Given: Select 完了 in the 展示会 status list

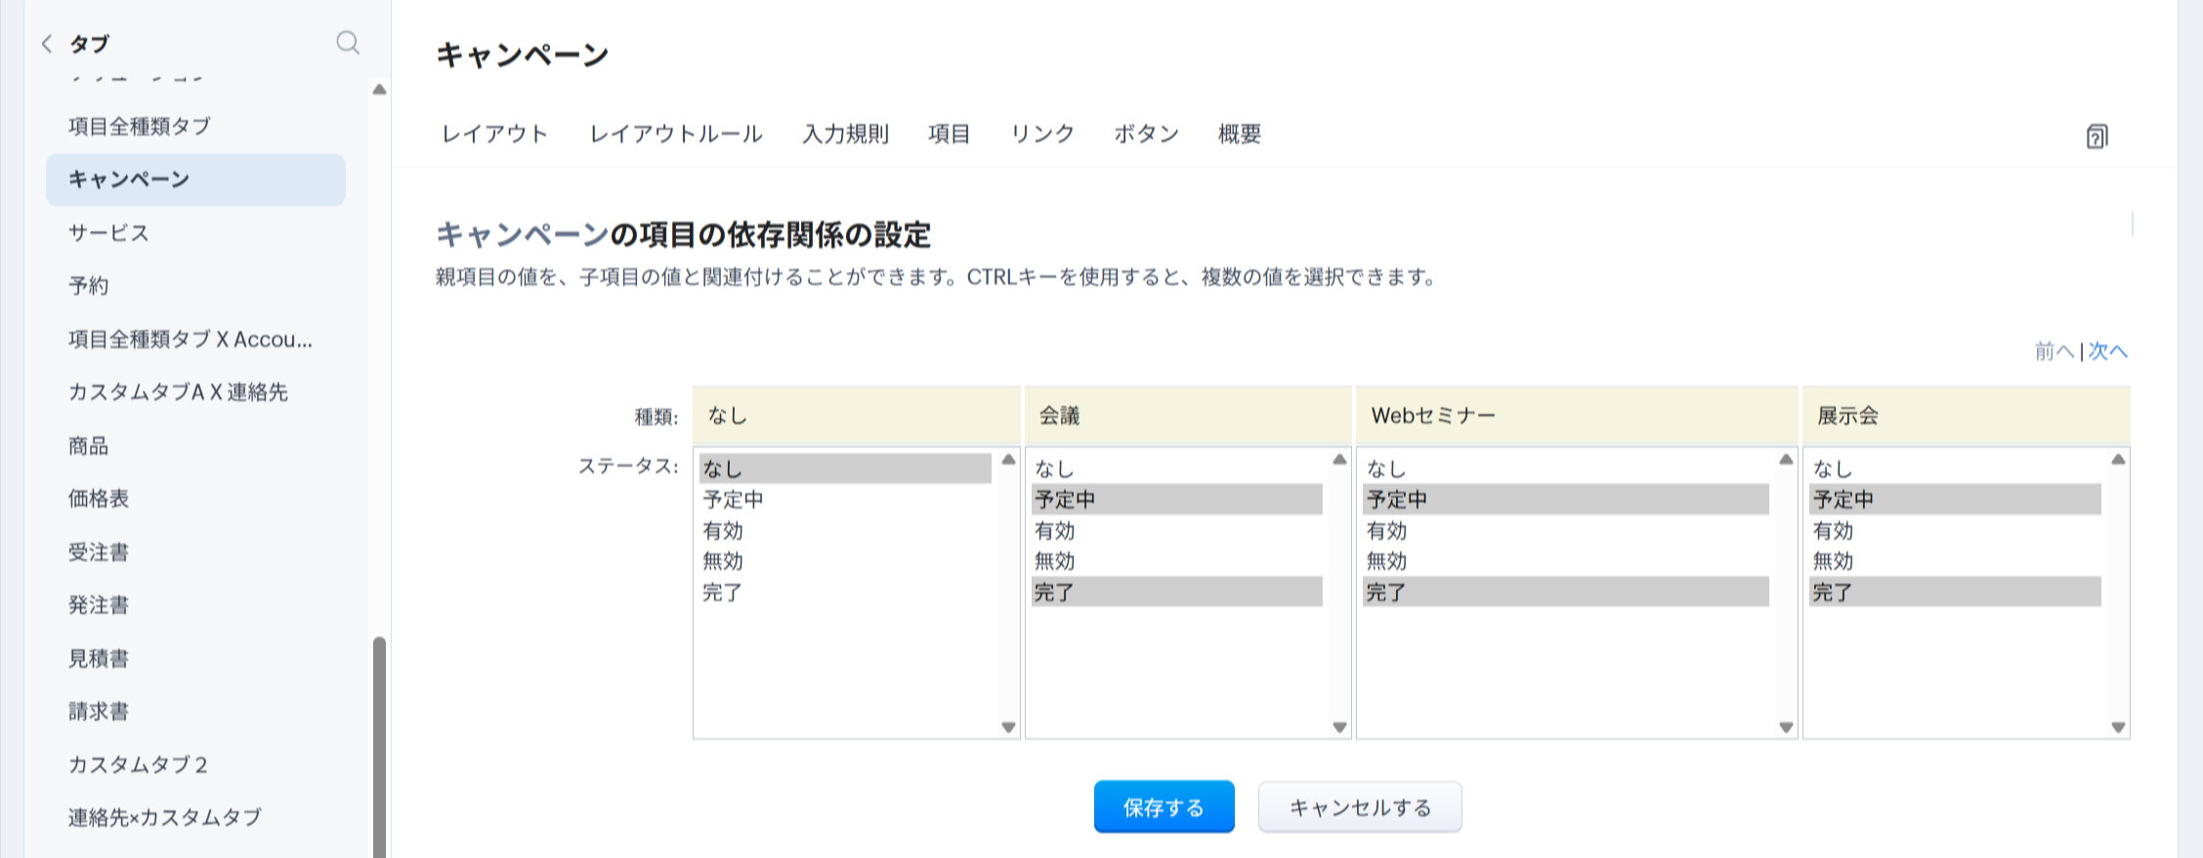Looking at the screenshot, I should coord(1832,592).
